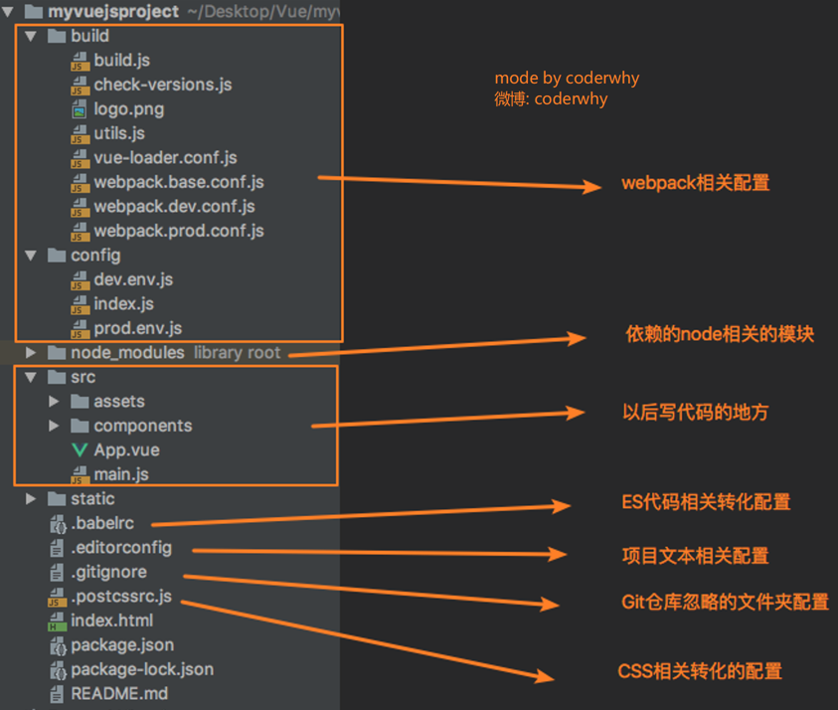Click the .gitignore file icon
Screen dimensions: 838x710
point(57,573)
